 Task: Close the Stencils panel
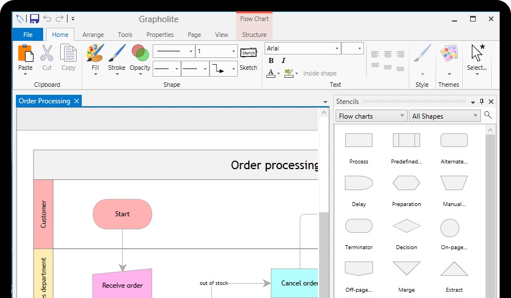(491, 102)
